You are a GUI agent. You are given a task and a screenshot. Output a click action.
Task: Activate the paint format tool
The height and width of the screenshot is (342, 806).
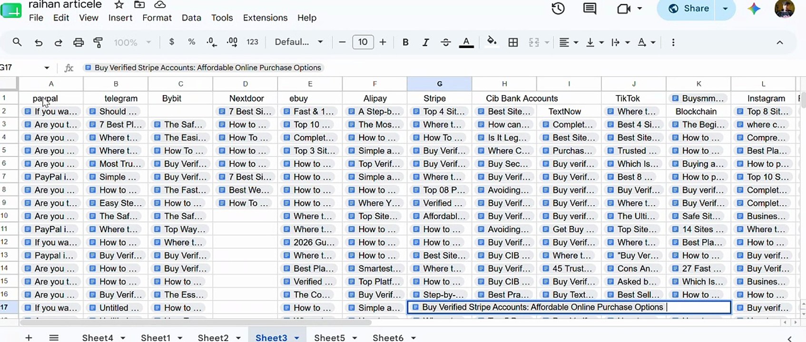[98, 42]
